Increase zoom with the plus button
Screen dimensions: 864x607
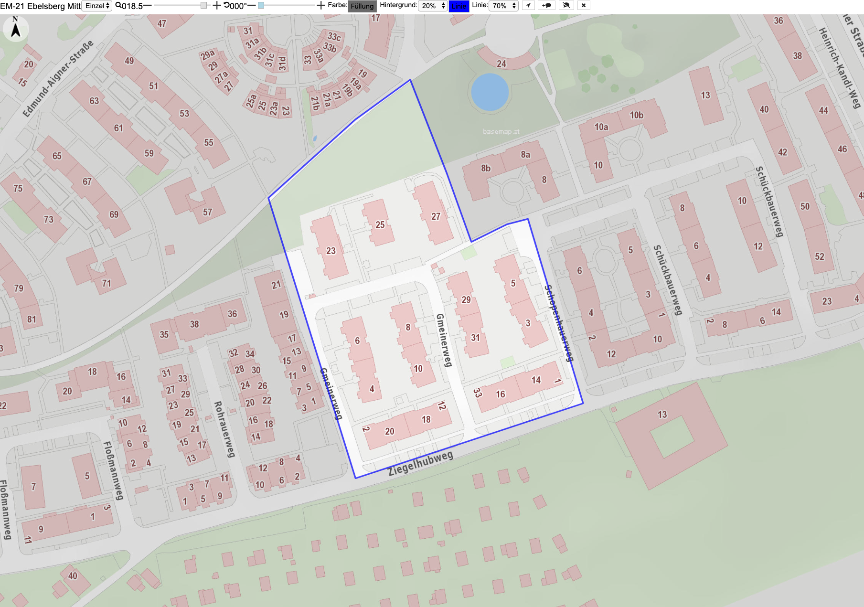[217, 6]
